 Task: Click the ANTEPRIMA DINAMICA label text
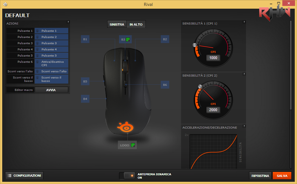pos(154,174)
